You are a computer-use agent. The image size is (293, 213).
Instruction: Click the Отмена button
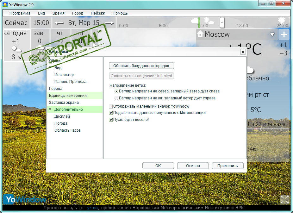click(x=193, y=166)
